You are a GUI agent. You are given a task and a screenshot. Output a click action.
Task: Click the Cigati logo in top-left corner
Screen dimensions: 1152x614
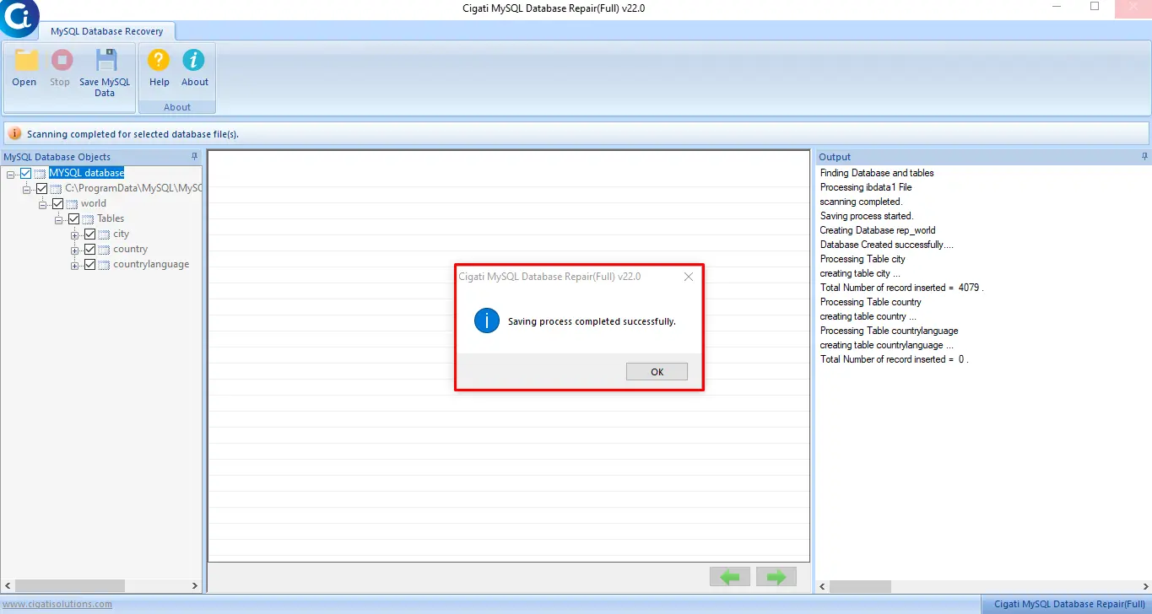(x=19, y=18)
